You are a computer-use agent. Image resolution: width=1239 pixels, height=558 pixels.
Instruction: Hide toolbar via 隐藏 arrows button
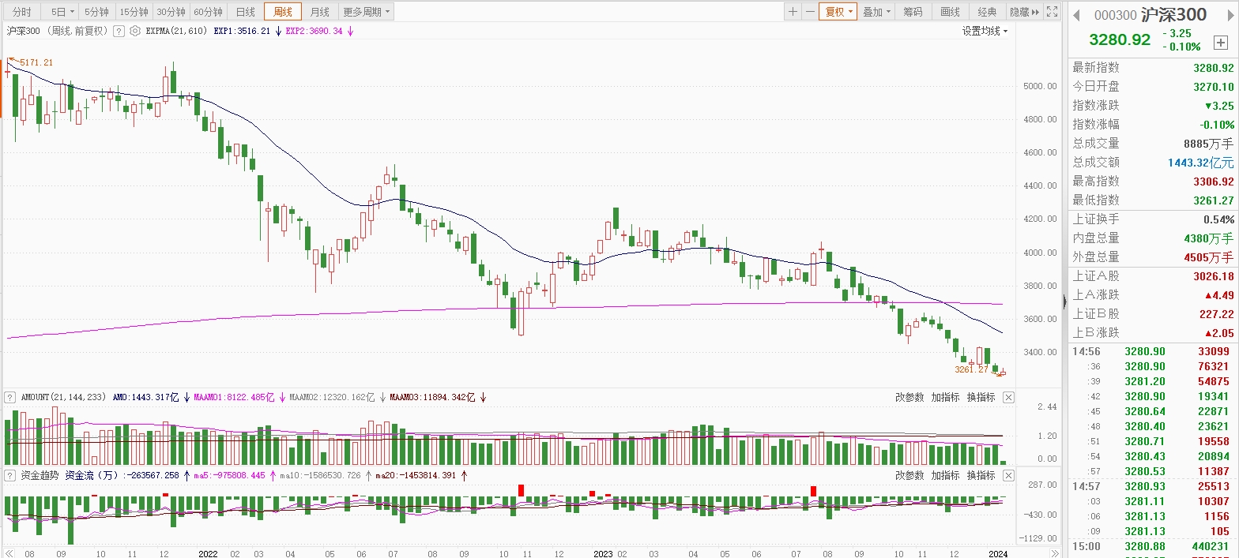click(1024, 12)
